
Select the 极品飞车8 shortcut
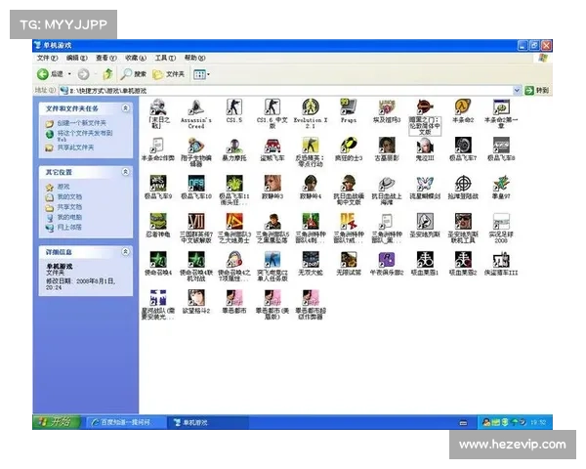501,146
